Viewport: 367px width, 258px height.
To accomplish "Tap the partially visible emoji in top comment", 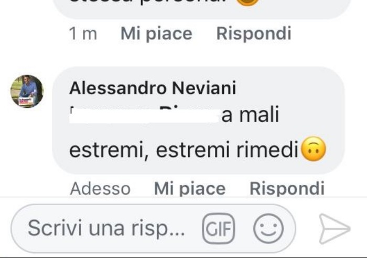I will click(247, 2).
